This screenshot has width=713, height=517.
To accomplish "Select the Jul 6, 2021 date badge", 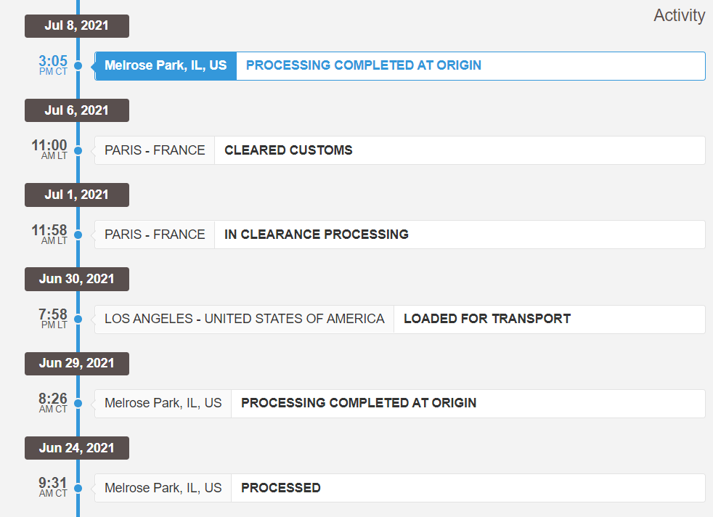I will coord(77,110).
